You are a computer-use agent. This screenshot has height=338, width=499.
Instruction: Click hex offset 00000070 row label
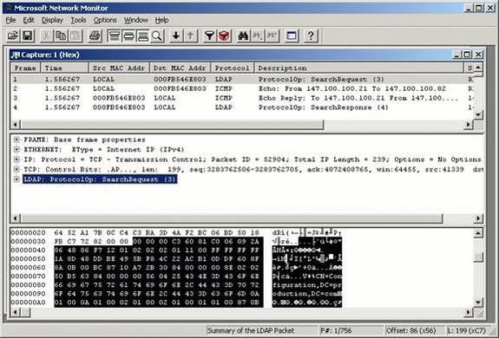28,276
